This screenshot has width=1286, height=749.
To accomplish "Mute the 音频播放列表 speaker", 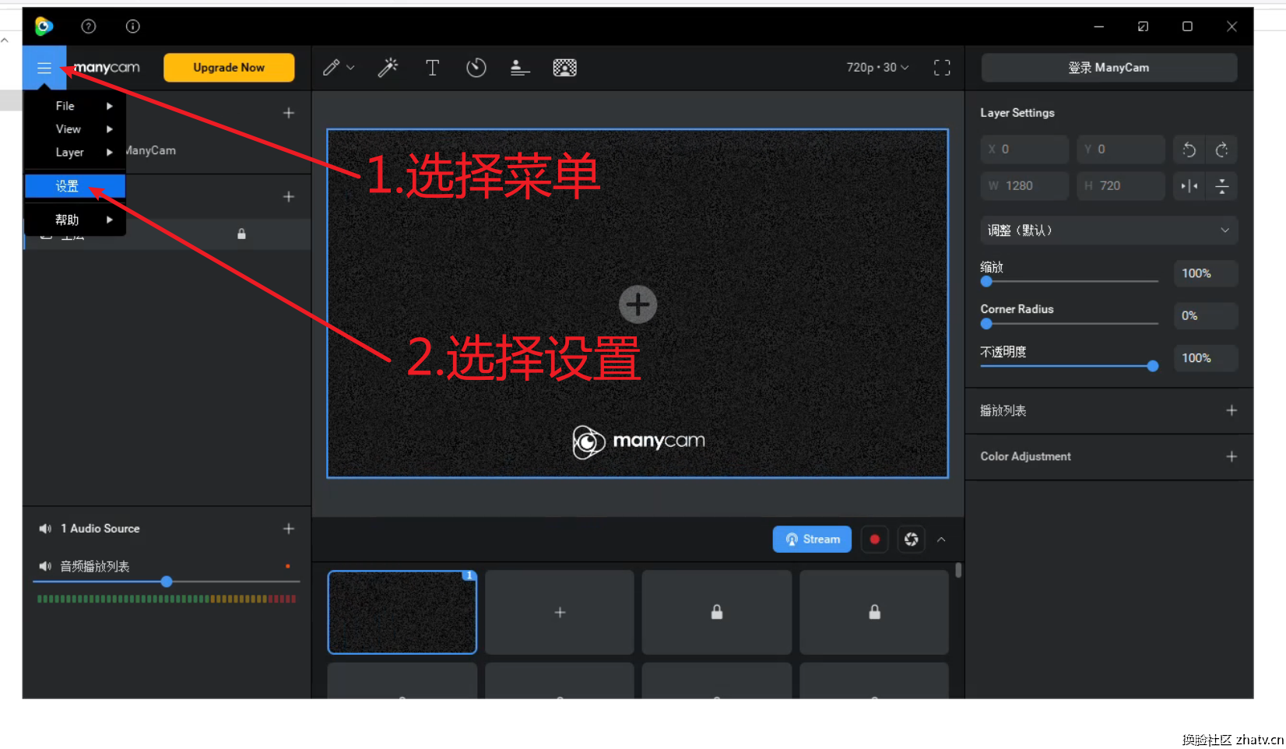I will [45, 566].
